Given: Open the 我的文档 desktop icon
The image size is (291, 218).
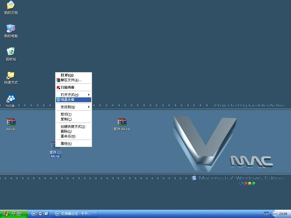Looking at the screenshot, I should (11, 7).
